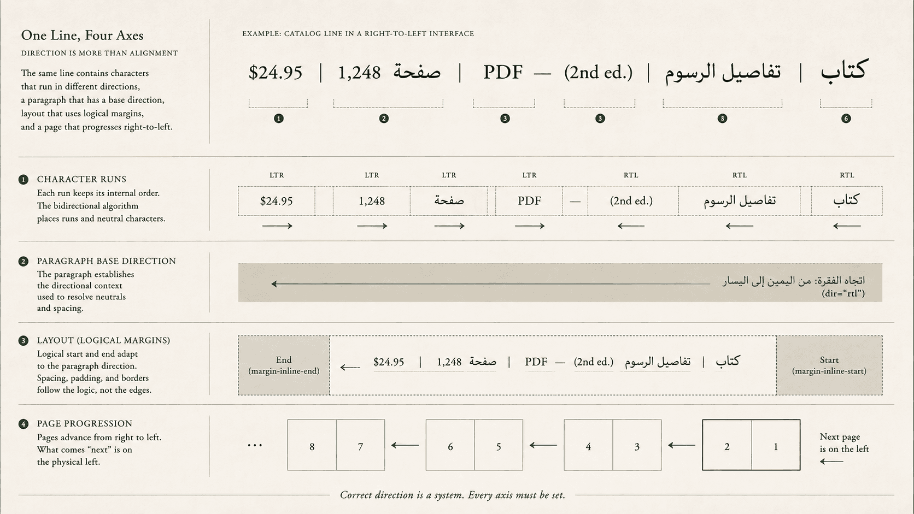
Task: Click the 'CHARACTER RUNS' heading
Action: pos(81,179)
